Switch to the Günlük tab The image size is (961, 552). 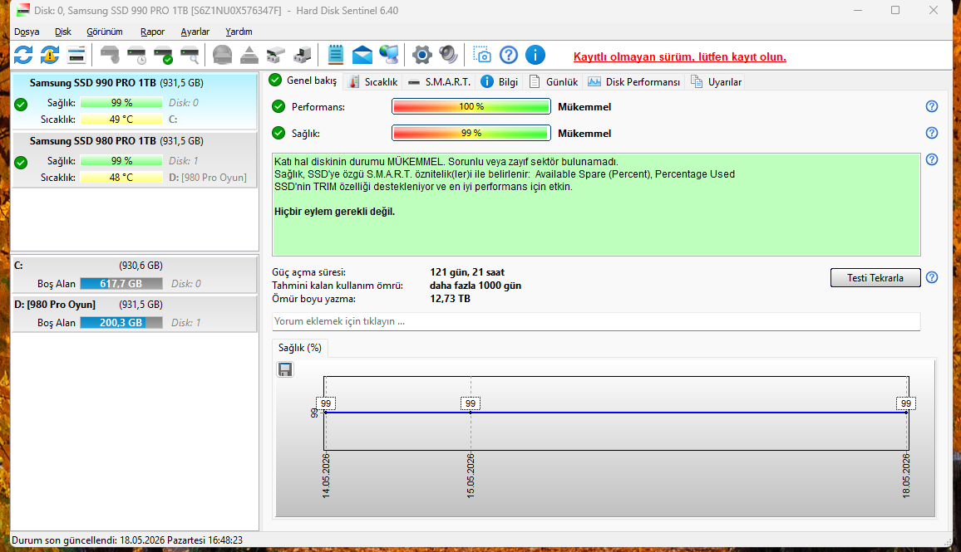click(x=554, y=82)
